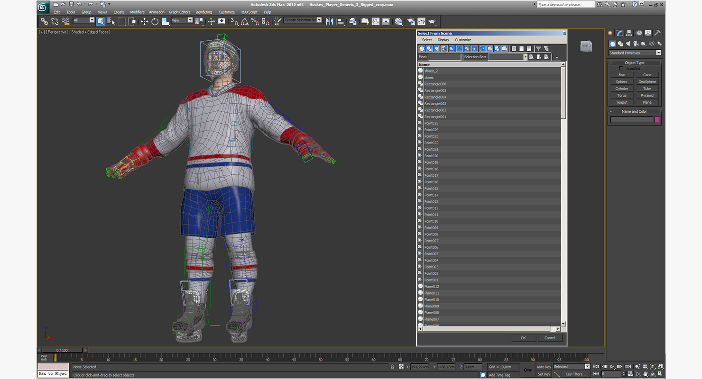The image size is (702, 379).
Task: Click the Cylinder primitive button
Action: tap(621, 89)
